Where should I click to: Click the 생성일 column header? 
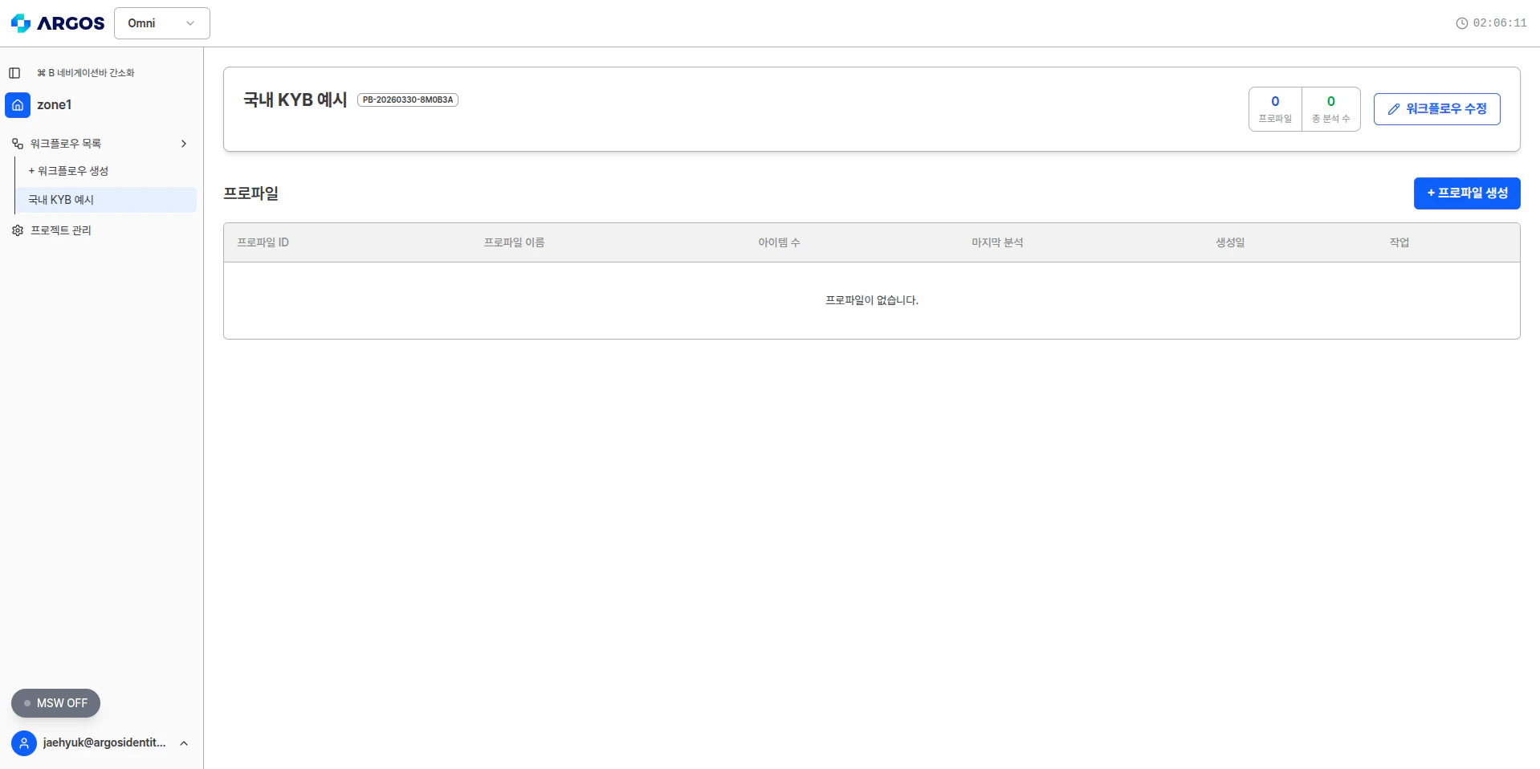click(x=1230, y=242)
